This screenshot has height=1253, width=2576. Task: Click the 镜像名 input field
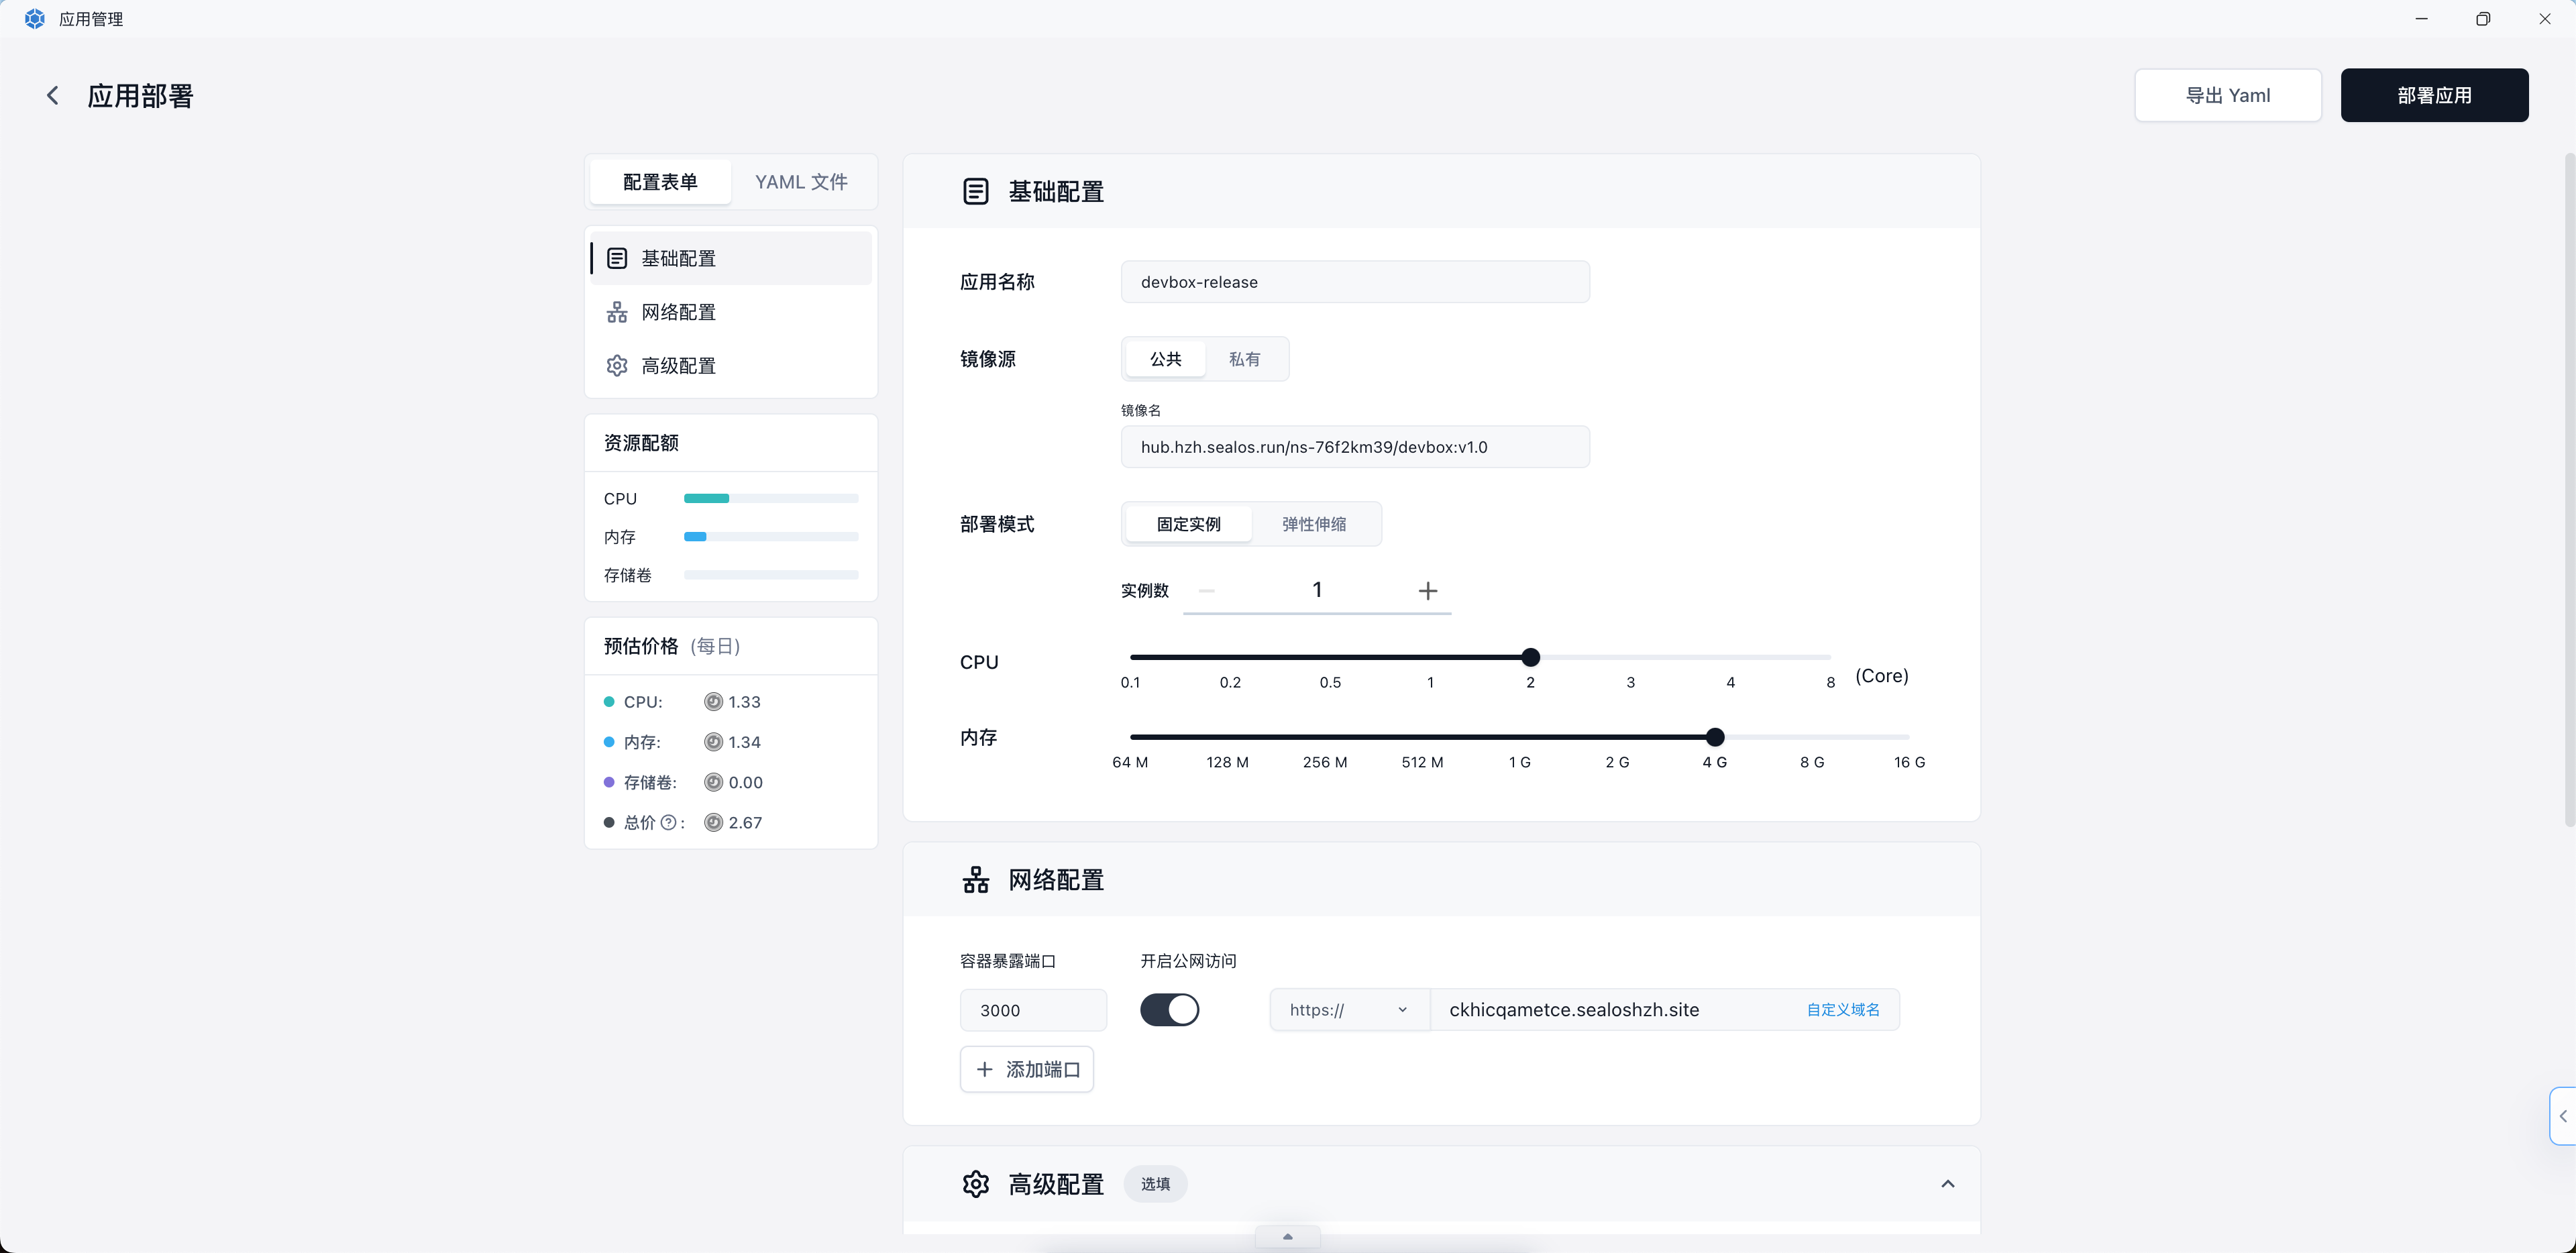(x=1355, y=447)
